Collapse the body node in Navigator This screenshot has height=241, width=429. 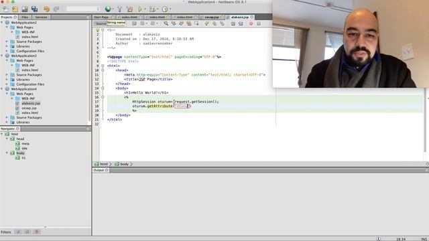tap(7, 153)
